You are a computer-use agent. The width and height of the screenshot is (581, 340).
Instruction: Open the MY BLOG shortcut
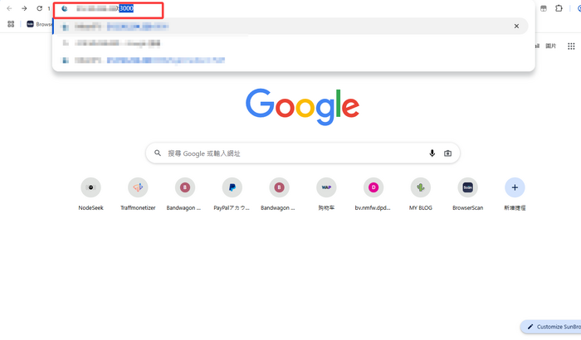point(421,188)
